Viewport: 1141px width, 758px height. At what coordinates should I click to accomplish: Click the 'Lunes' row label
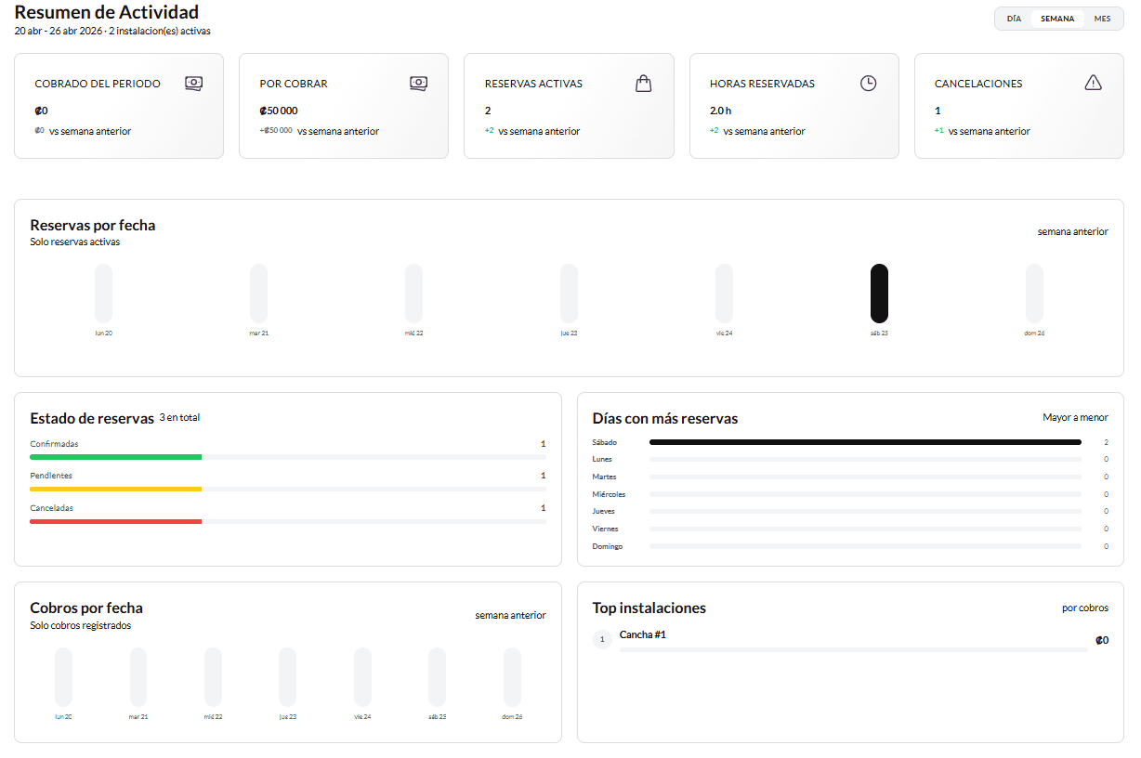(x=602, y=459)
